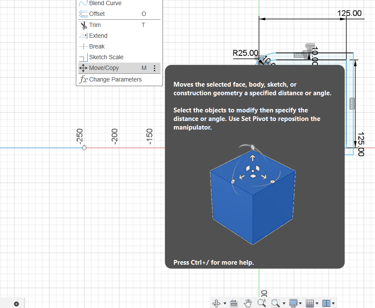The width and height of the screenshot is (375, 308).
Task: Choose Offset from the sketch Modify menu
Action: (119, 14)
